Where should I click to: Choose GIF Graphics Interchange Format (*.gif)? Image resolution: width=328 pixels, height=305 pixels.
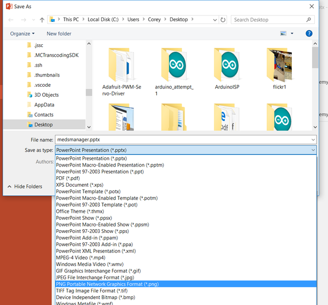(186, 271)
